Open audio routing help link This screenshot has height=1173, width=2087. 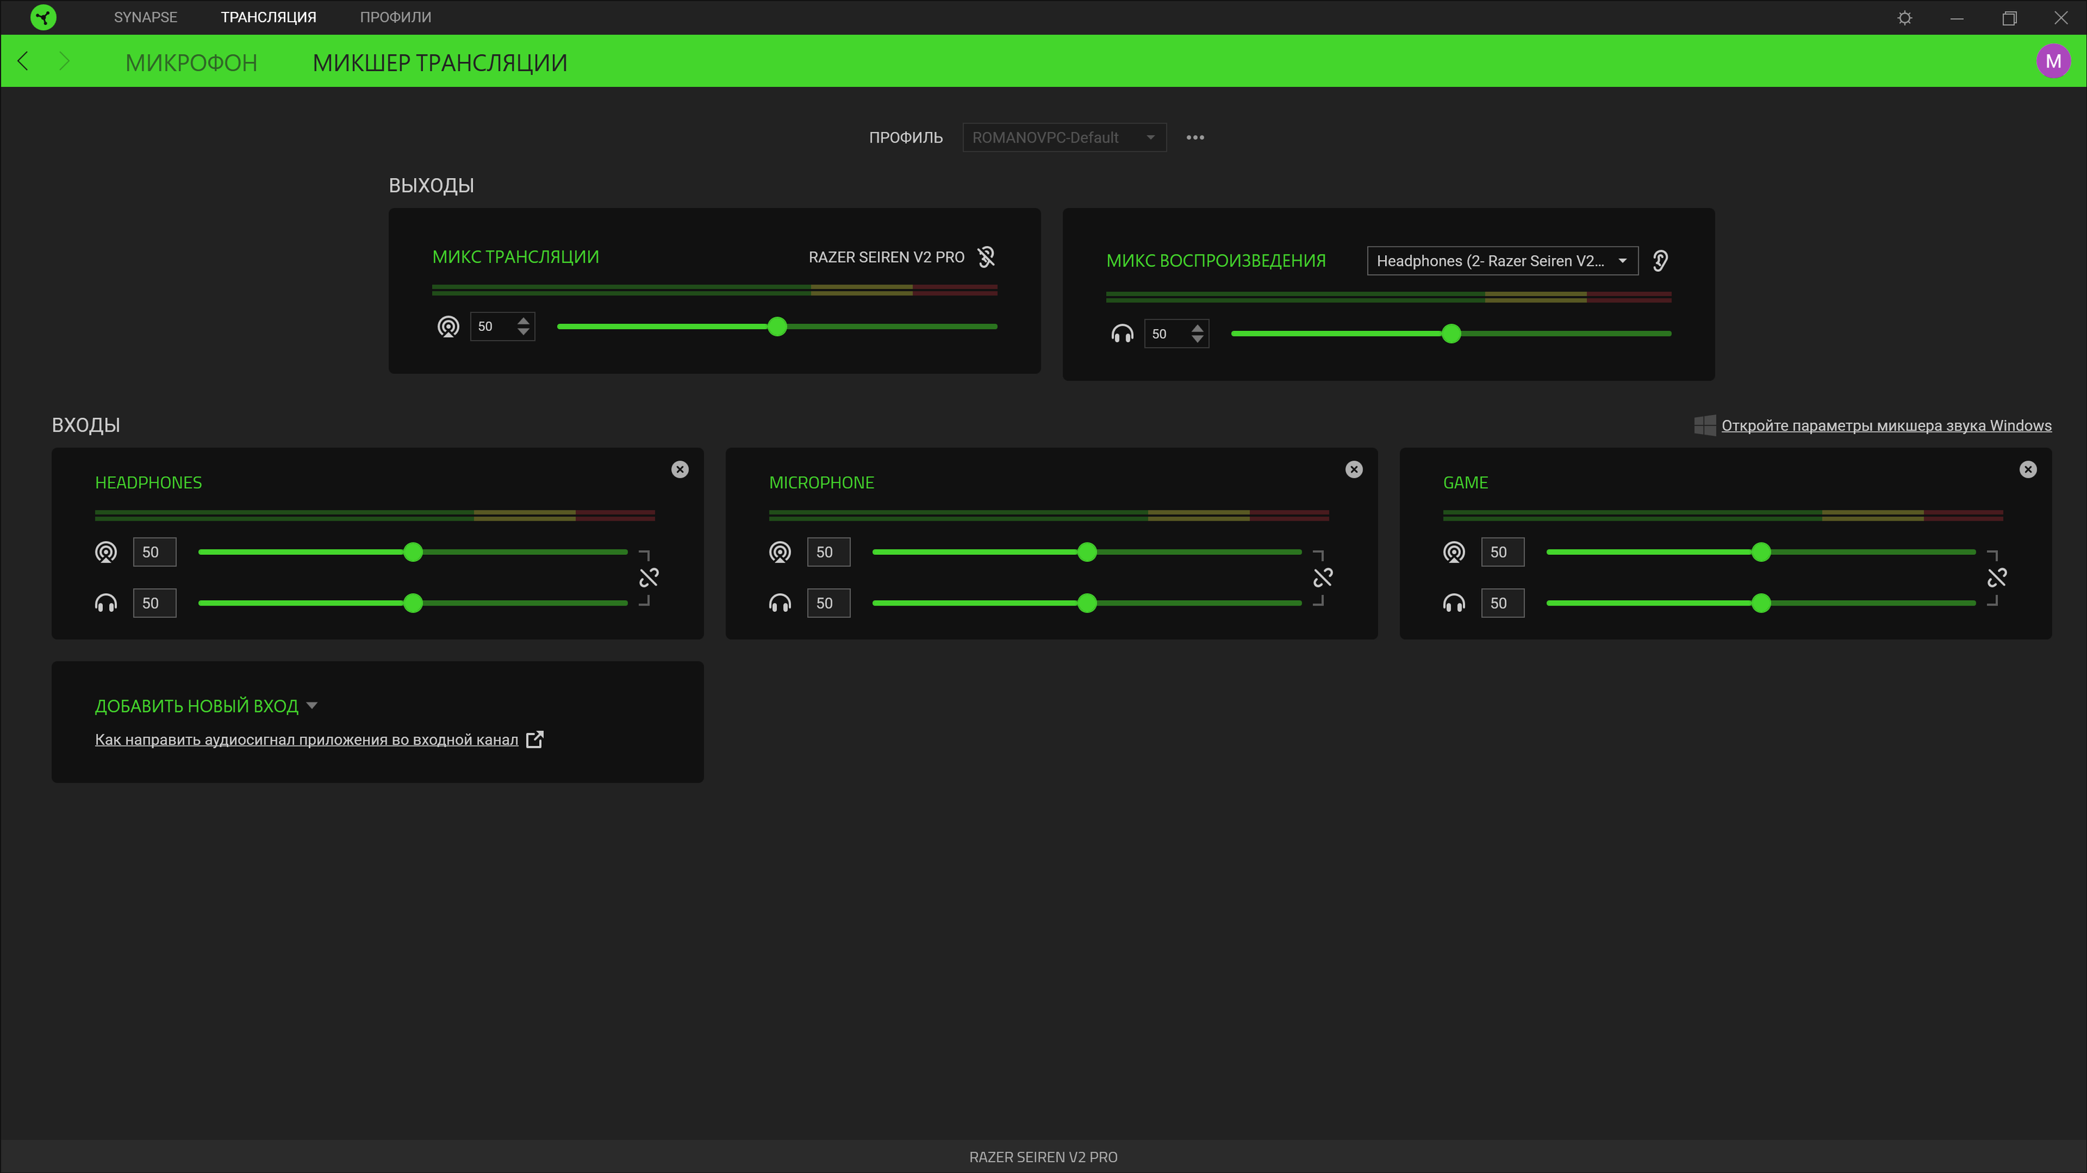306,740
